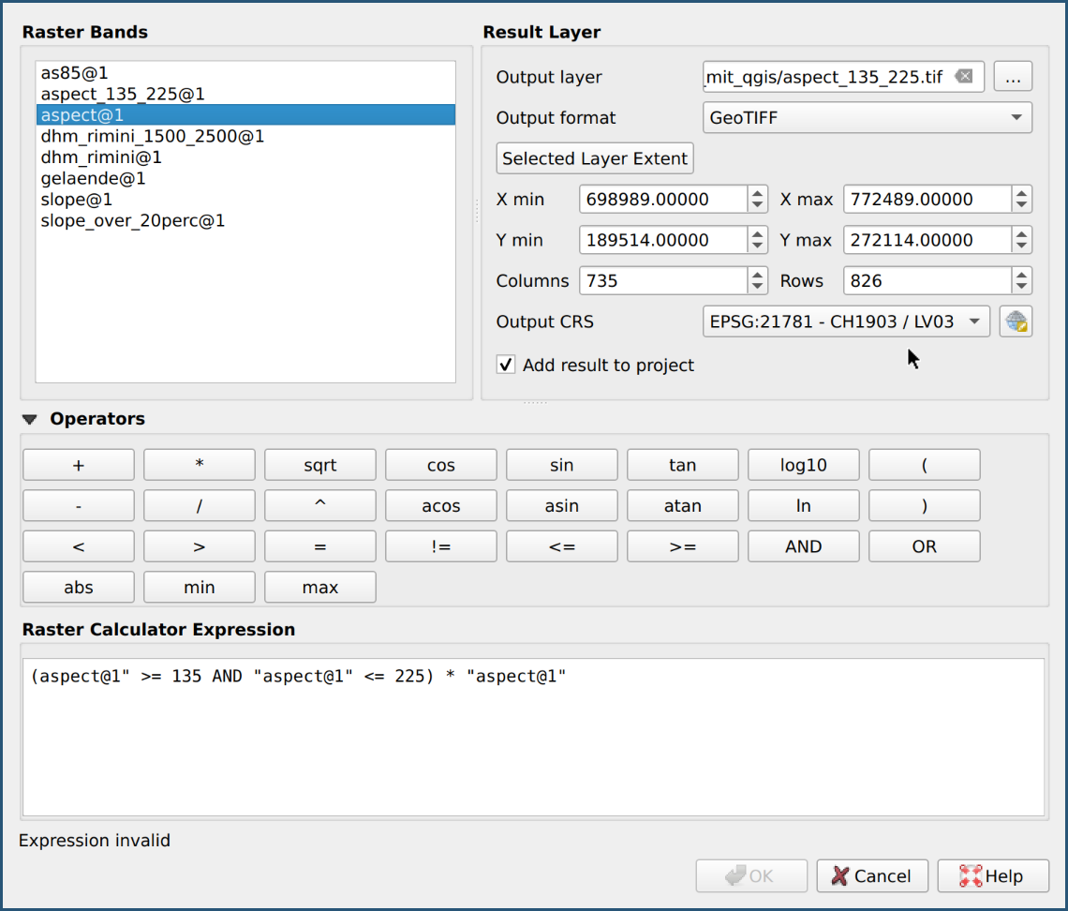Click into the raster expression text box
This screenshot has height=911, width=1068.
tap(533, 740)
